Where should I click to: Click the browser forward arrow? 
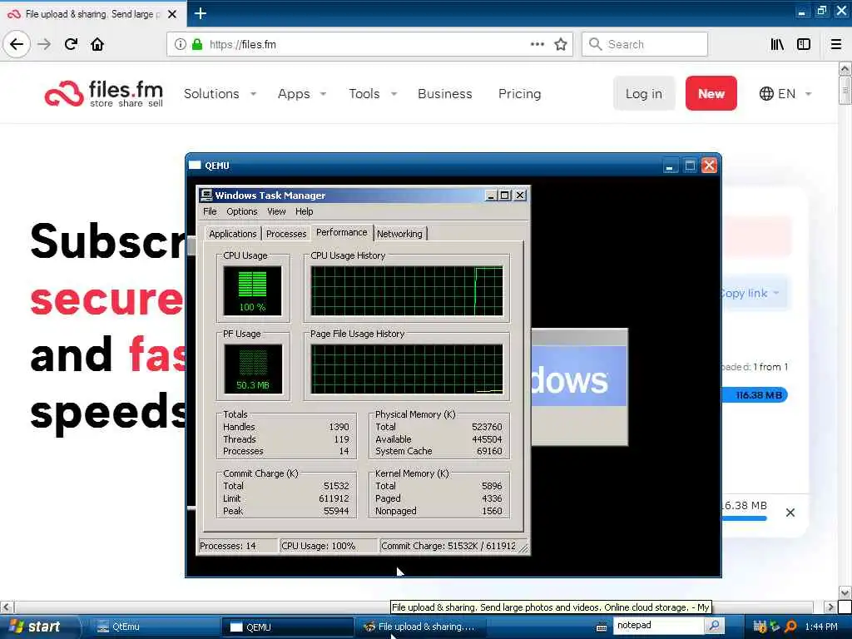[44, 44]
